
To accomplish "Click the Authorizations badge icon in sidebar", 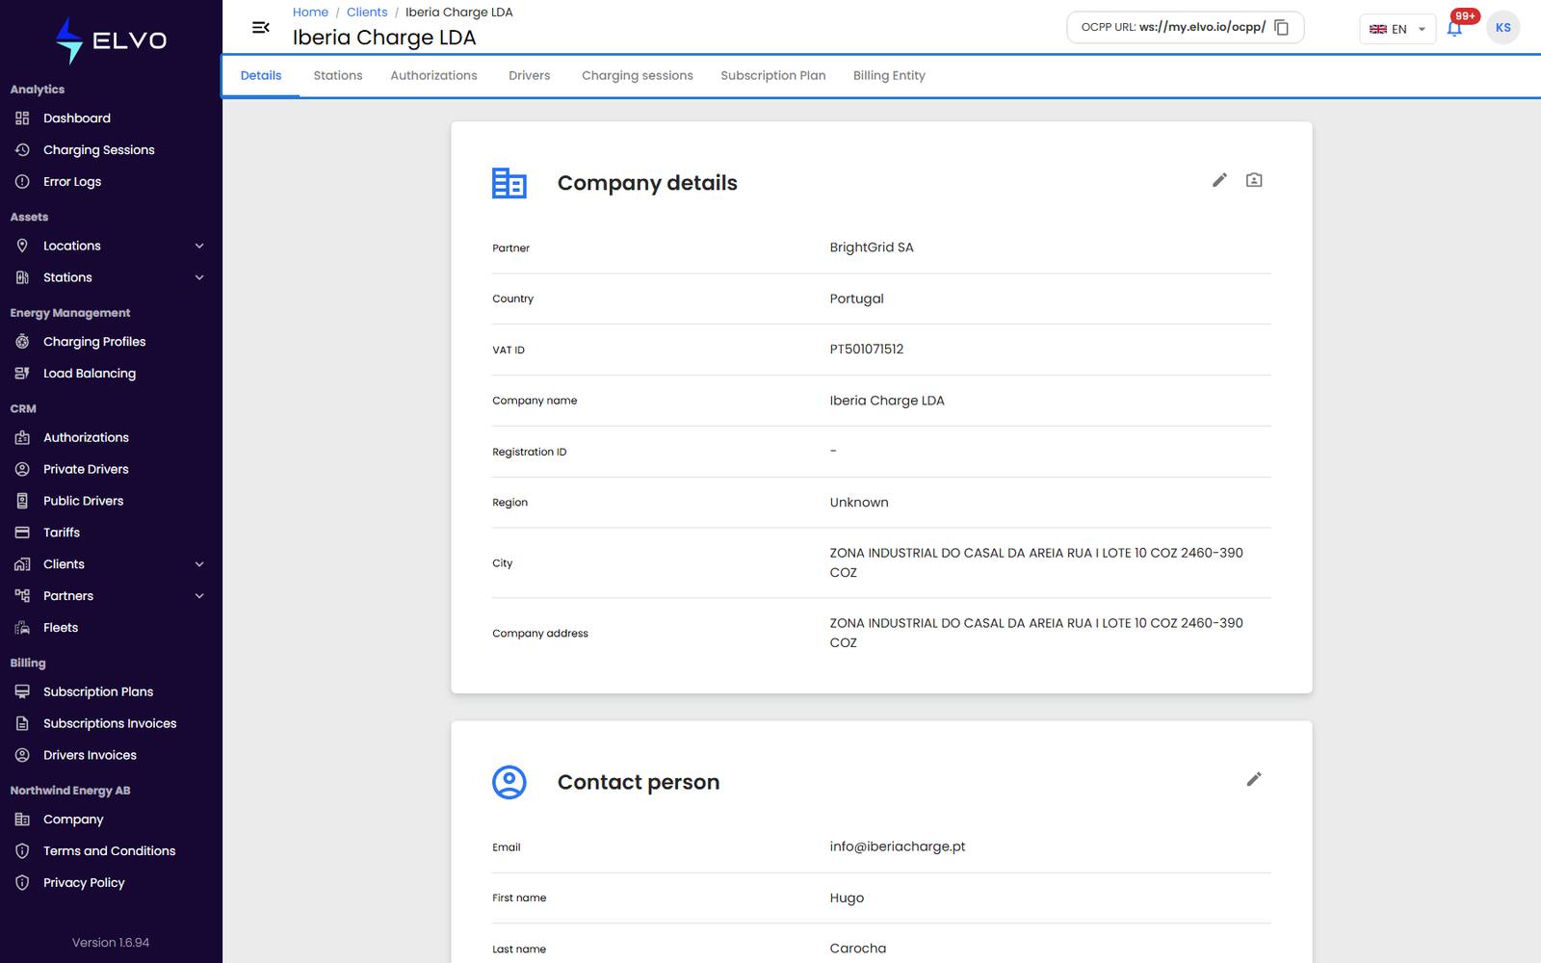I will [x=22, y=437].
